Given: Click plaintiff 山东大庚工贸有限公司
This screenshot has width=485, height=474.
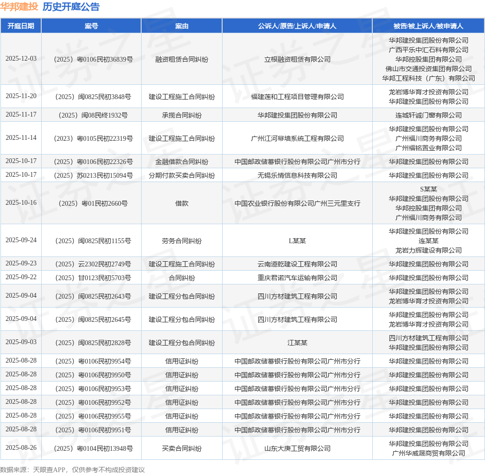Looking at the screenshot, I should pyautogui.click(x=297, y=448).
